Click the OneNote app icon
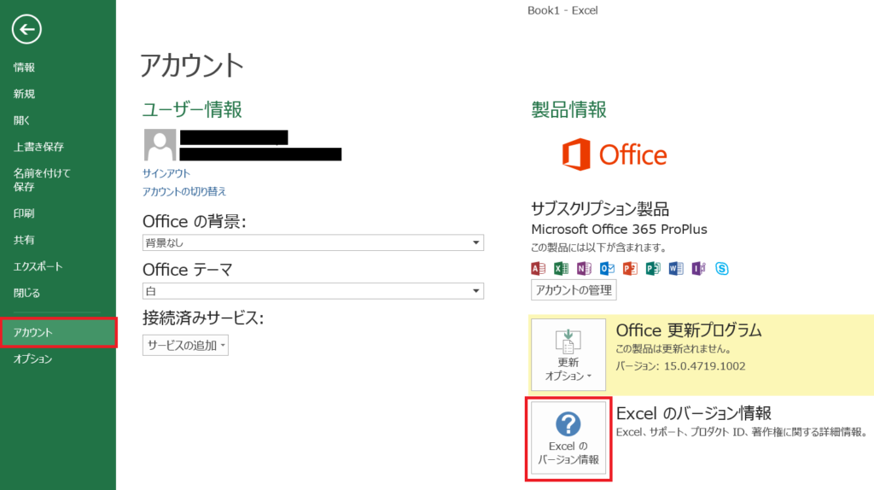Viewport: 874px width, 490px height. tap(584, 269)
